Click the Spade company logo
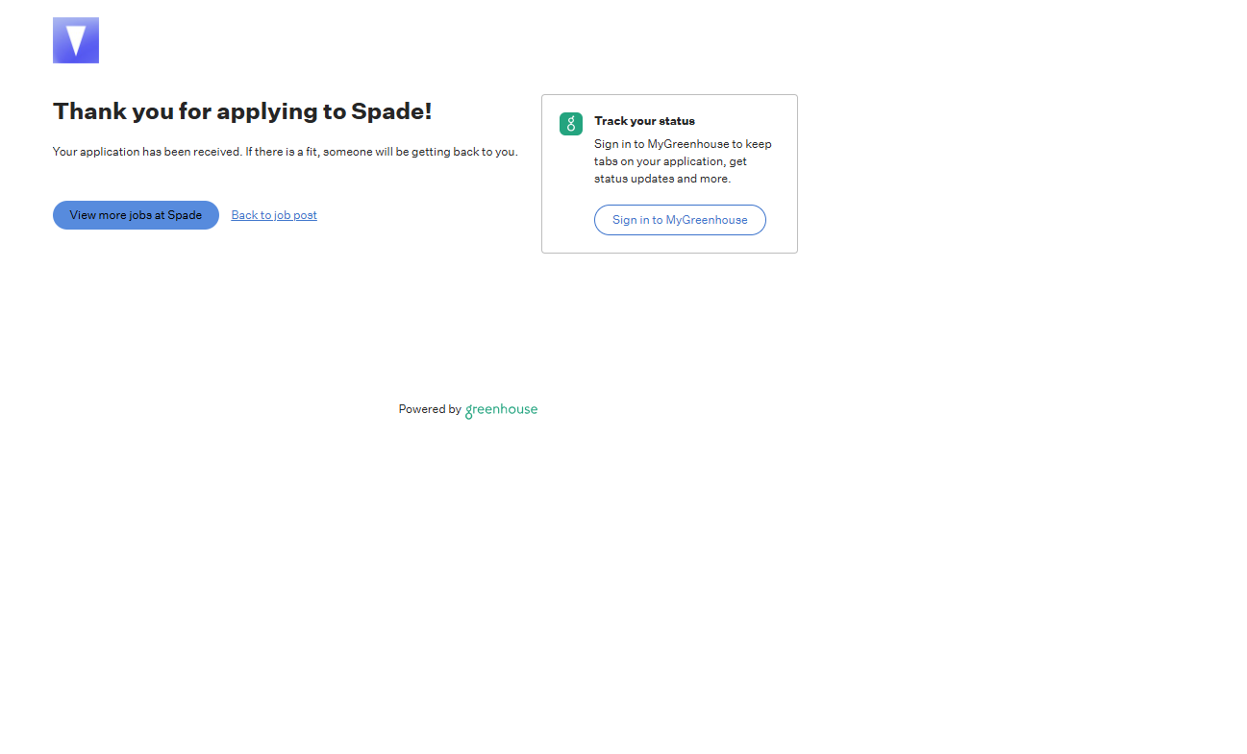The width and height of the screenshot is (1247, 754). coord(76,40)
